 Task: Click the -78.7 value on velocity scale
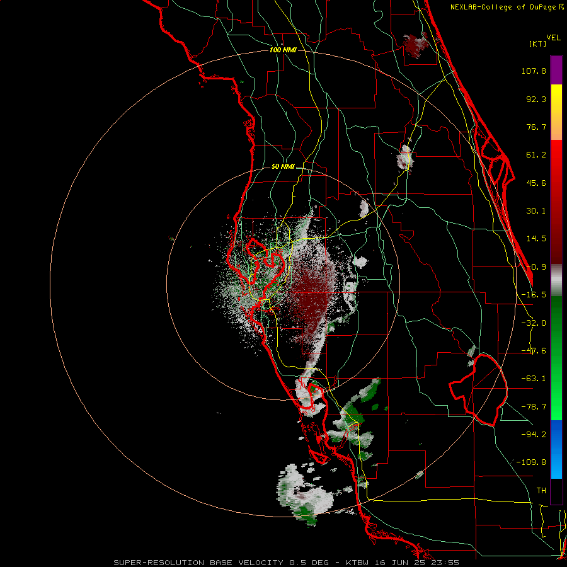pyautogui.click(x=534, y=407)
